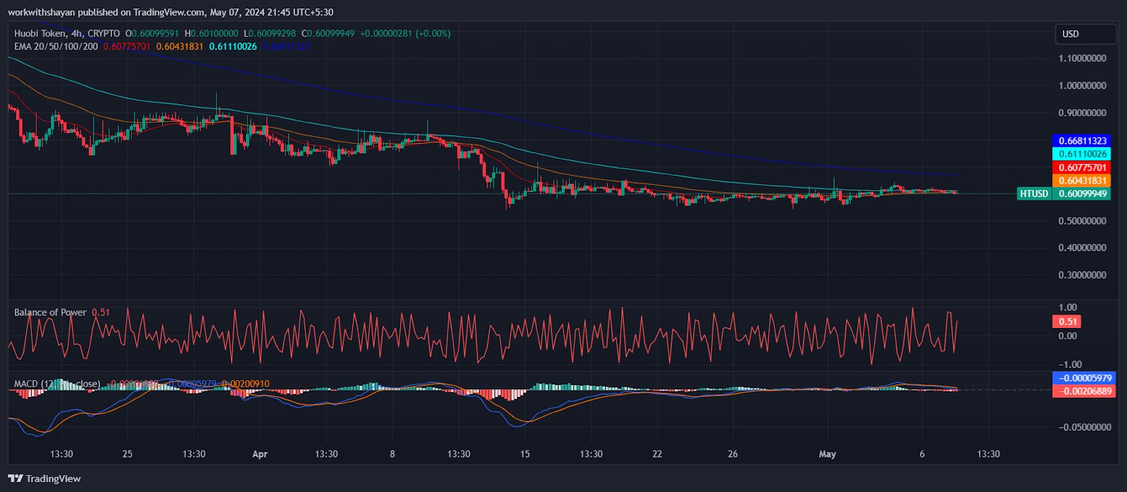Screen dimensions: 1127x492
Task: Click the 8 date label on time axis
Action: 392,454
